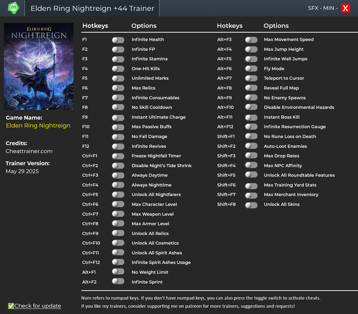Toggle the Max Relics switch
Image resolution: width=358 pixels, height=314 pixels.
pos(118,88)
